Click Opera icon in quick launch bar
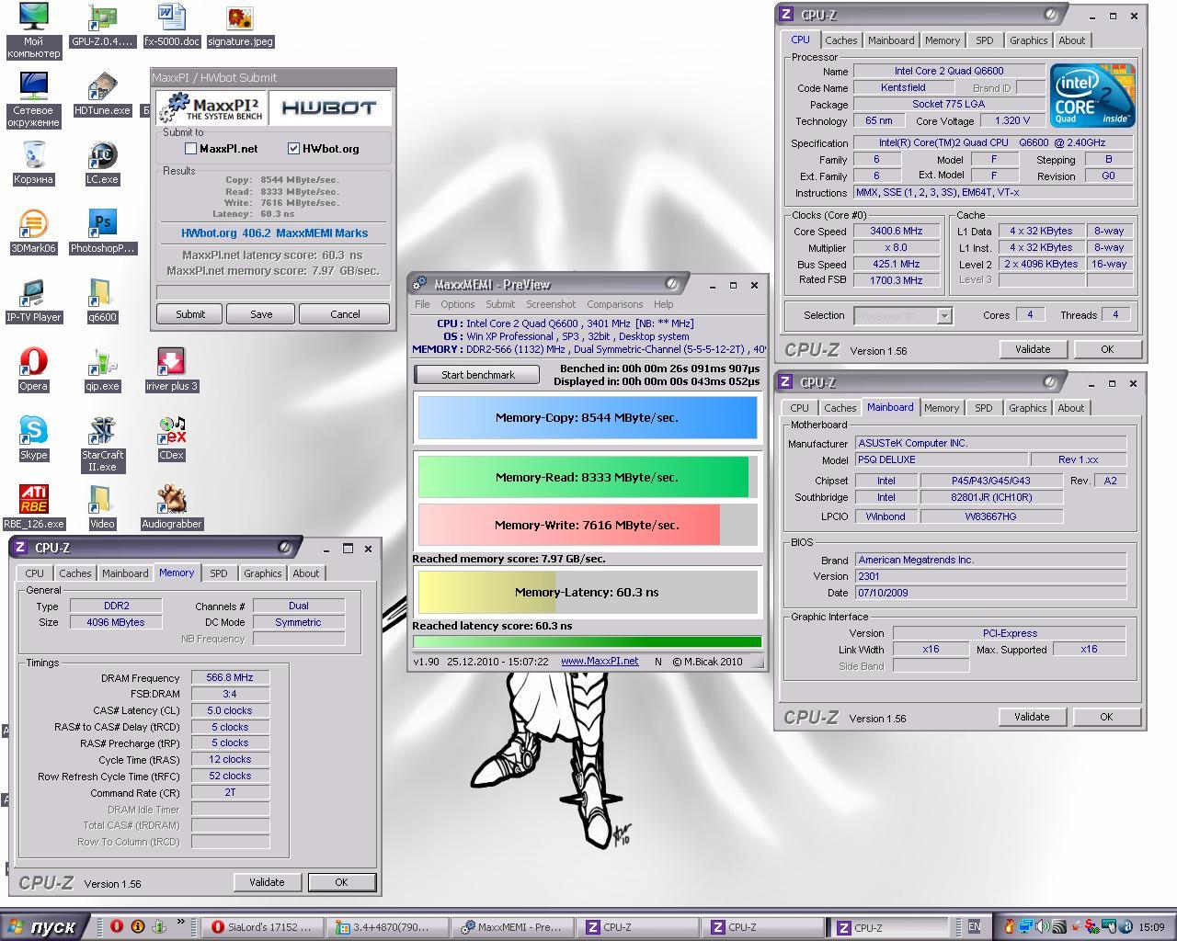 pyautogui.click(x=117, y=926)
